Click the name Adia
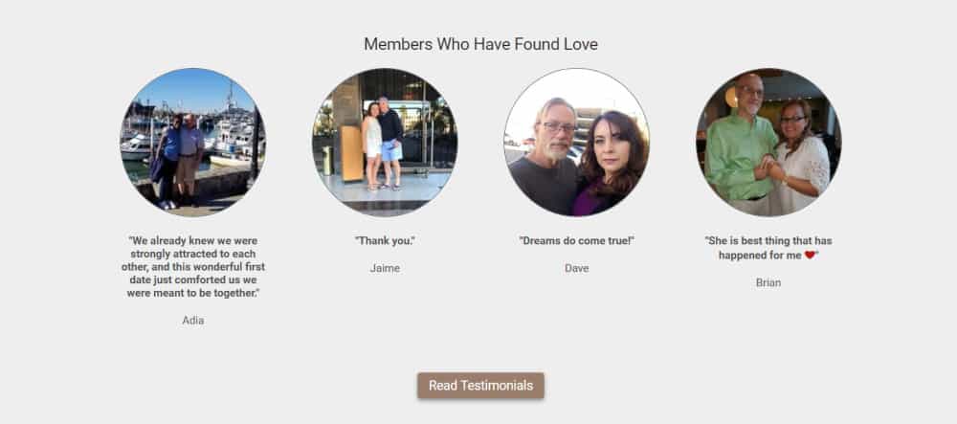This screenshot has width=957, height=424. click(193, 321)
